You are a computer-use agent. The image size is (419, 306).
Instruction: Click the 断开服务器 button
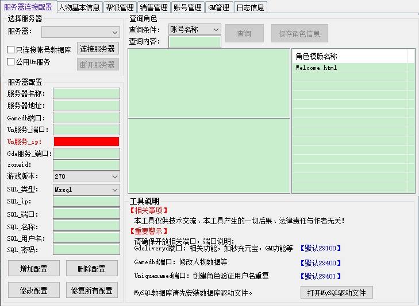pos(98,64)
